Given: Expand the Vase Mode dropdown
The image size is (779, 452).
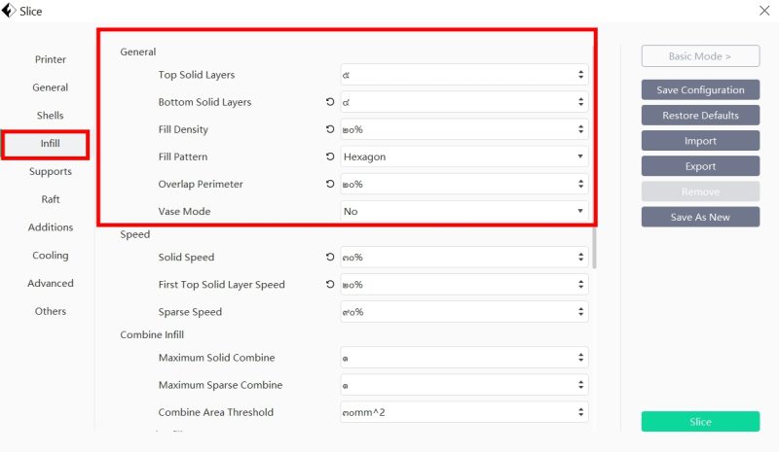Looking at the screenshot, I should coord(464,211).
